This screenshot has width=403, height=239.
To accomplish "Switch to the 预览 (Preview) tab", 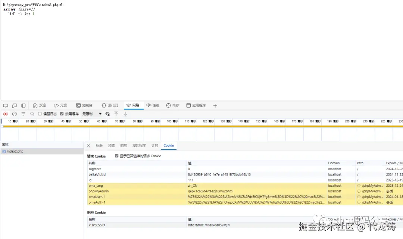I will point(111,145).
